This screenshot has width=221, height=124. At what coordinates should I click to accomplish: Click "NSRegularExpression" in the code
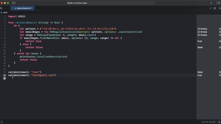(64, 32)
